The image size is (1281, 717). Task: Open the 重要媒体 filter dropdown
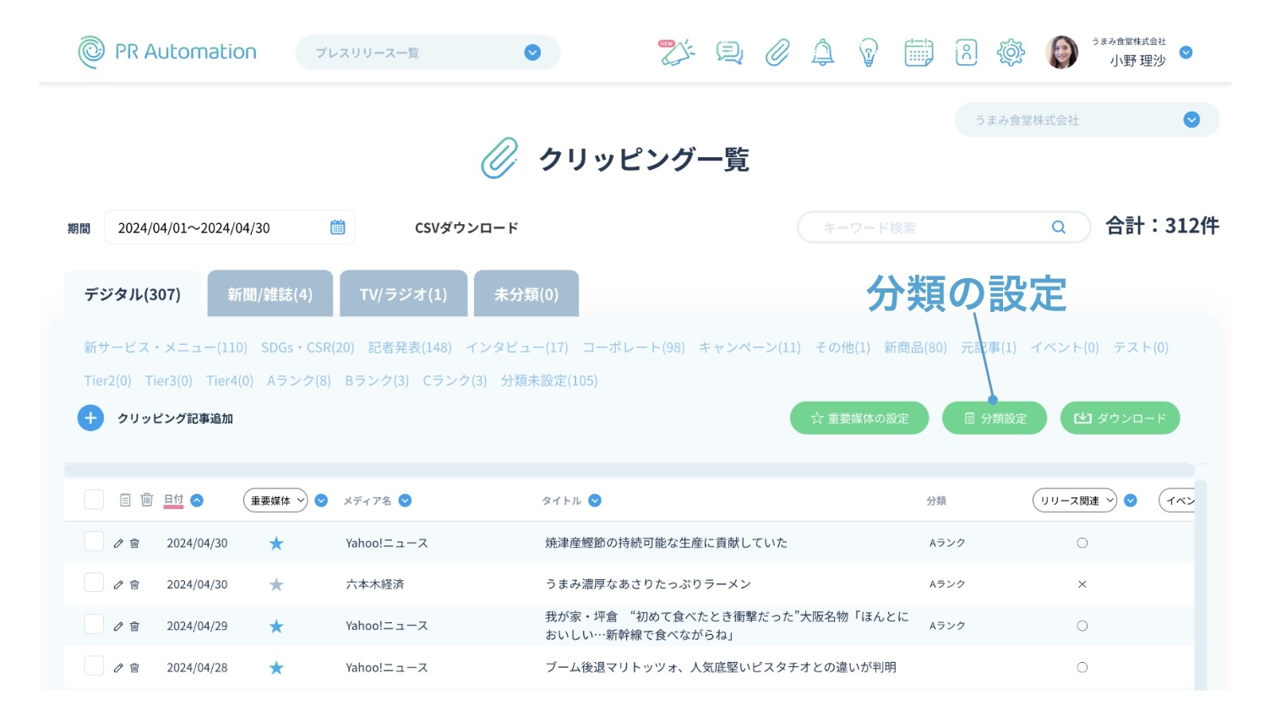click(275, 501)
